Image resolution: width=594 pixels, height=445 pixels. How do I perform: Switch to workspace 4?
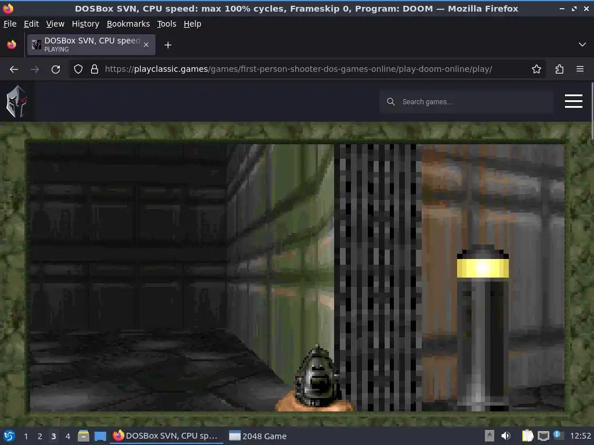tap(68, 436)
